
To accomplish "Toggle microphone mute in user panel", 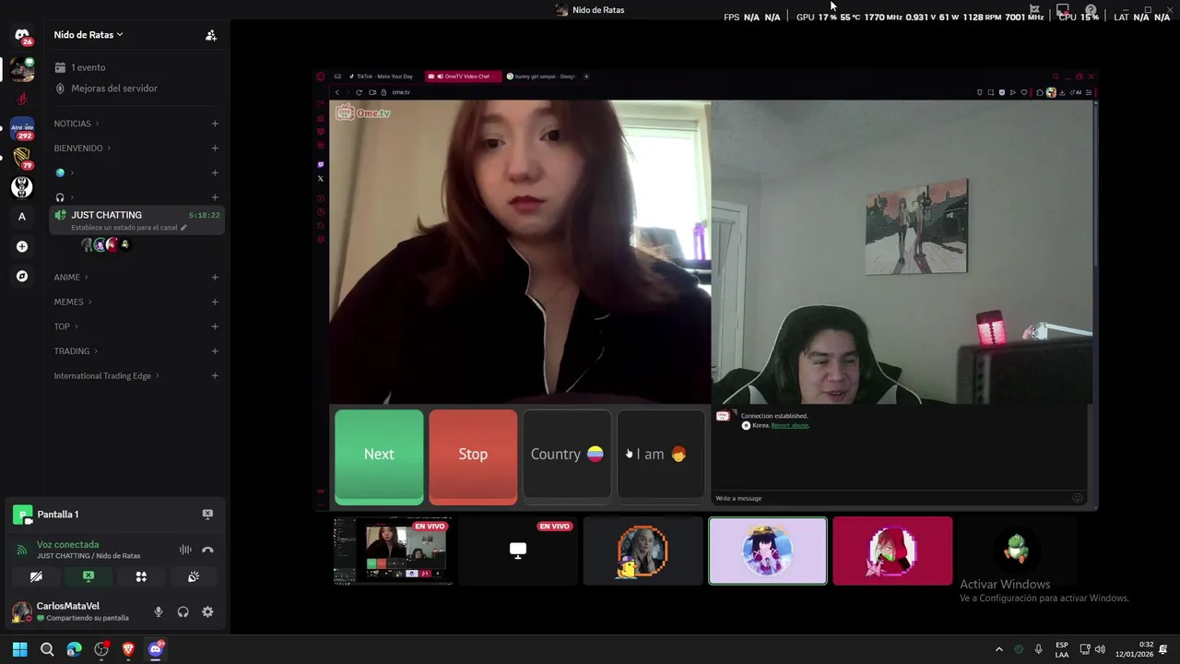I will pos(159,611).
